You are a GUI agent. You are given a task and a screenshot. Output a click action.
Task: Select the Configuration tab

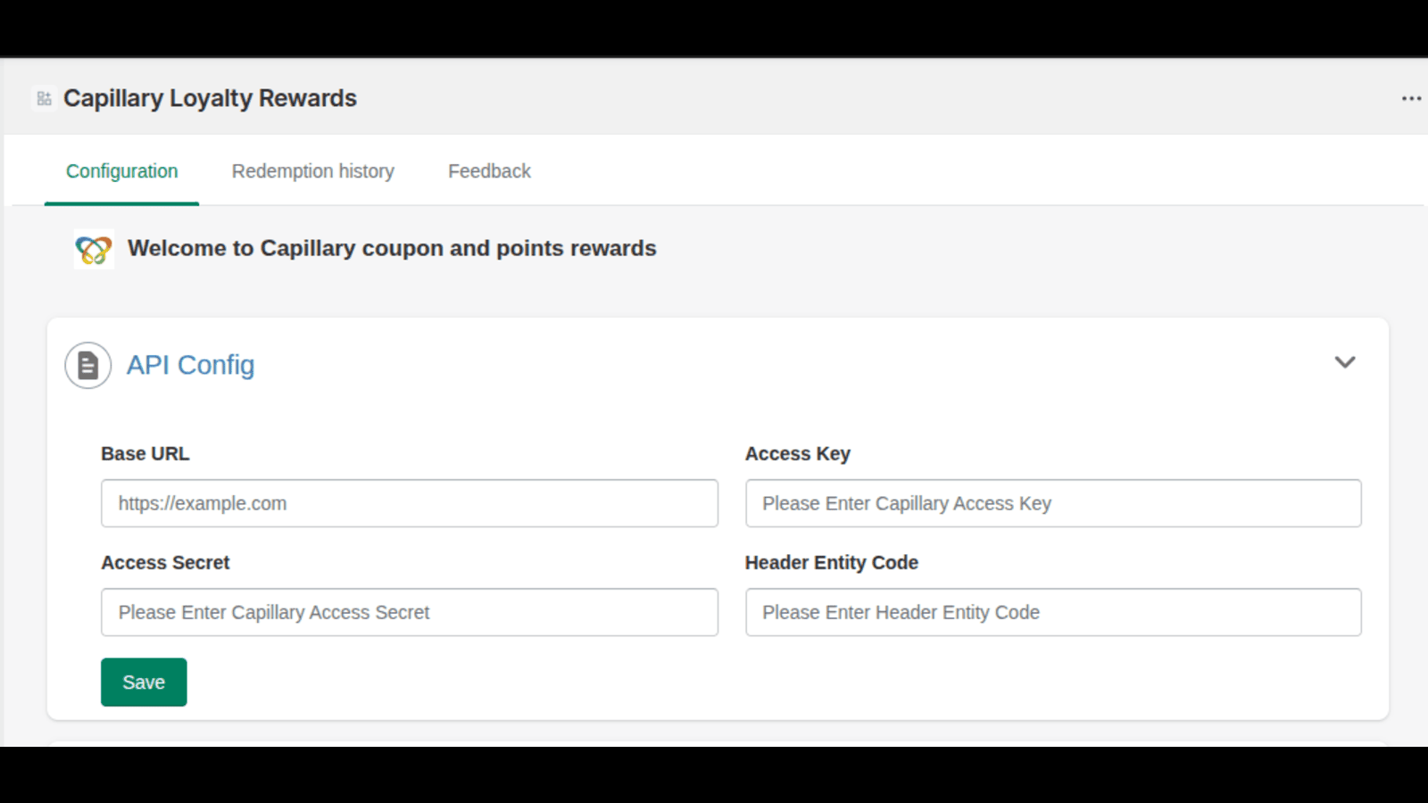click(121, 170)
